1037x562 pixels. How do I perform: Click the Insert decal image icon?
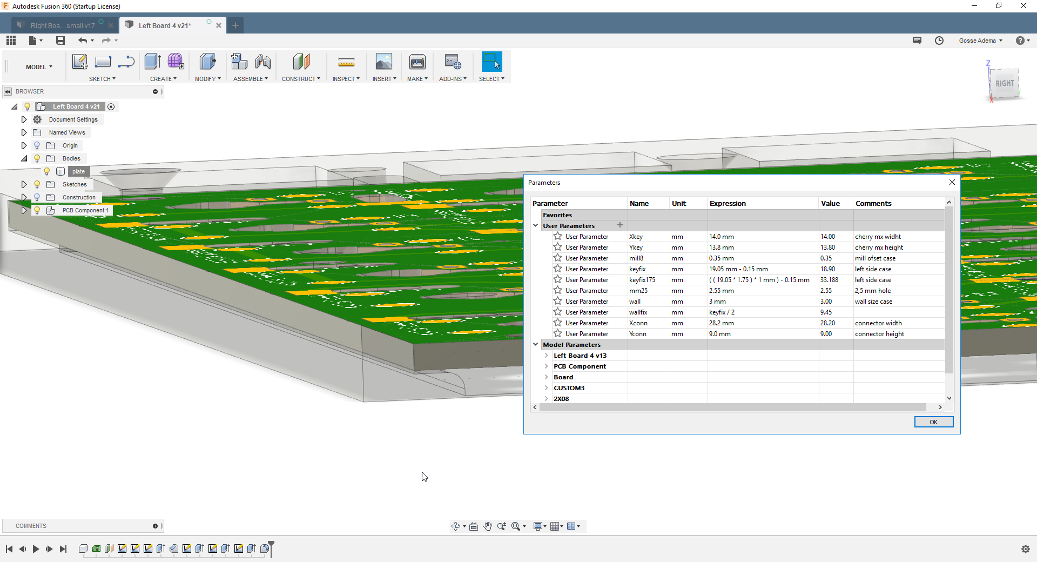[383, 62]
